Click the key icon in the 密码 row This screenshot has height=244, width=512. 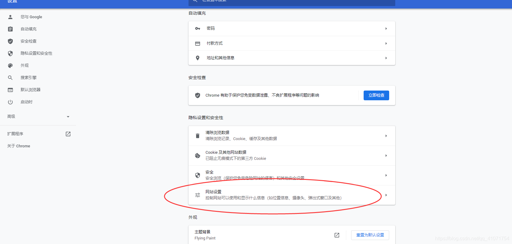tap(198, 29)
